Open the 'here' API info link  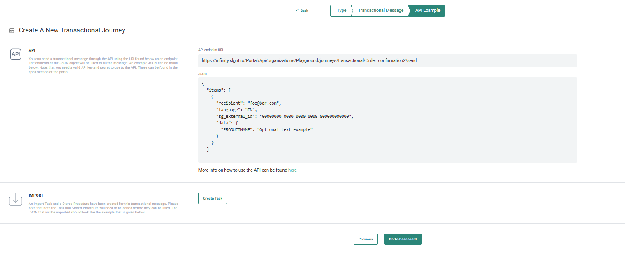coord(292,170)
